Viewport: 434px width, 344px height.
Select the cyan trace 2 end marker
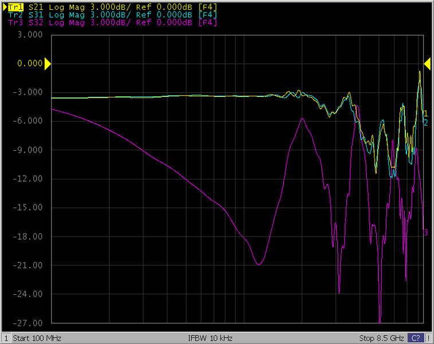[425, 122]
